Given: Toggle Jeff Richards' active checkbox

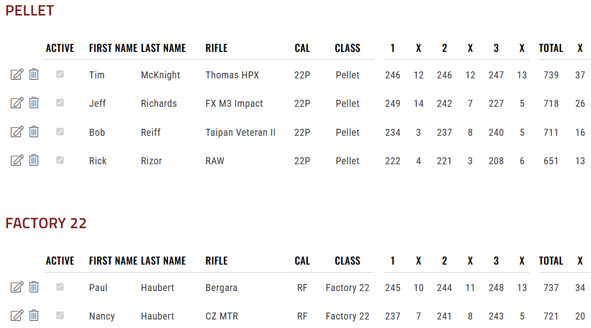Looking at the screenshot, I should [60, 103].
